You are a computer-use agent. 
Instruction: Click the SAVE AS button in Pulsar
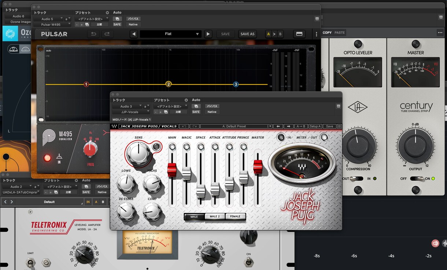coord(247,34)
